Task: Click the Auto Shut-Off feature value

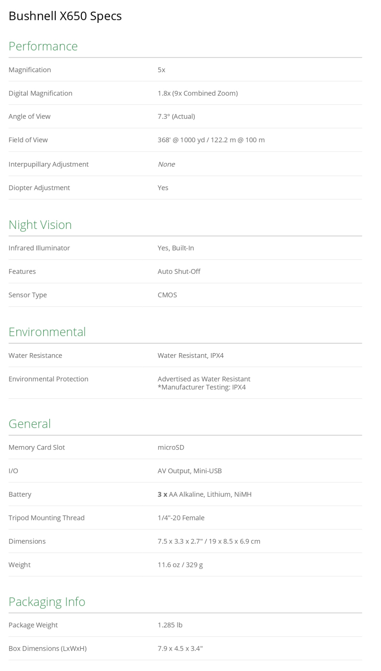Action: (179, 271)
